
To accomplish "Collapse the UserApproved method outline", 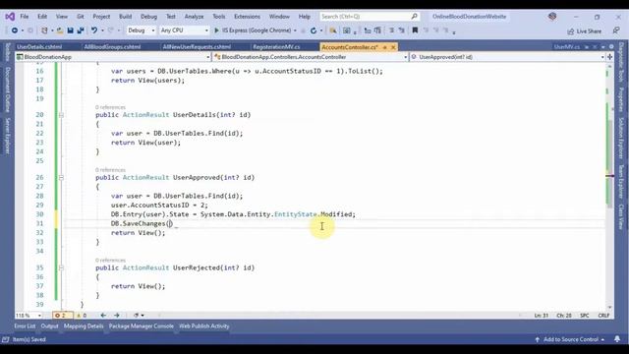I will pyautogui.click(x=61, y=177).
